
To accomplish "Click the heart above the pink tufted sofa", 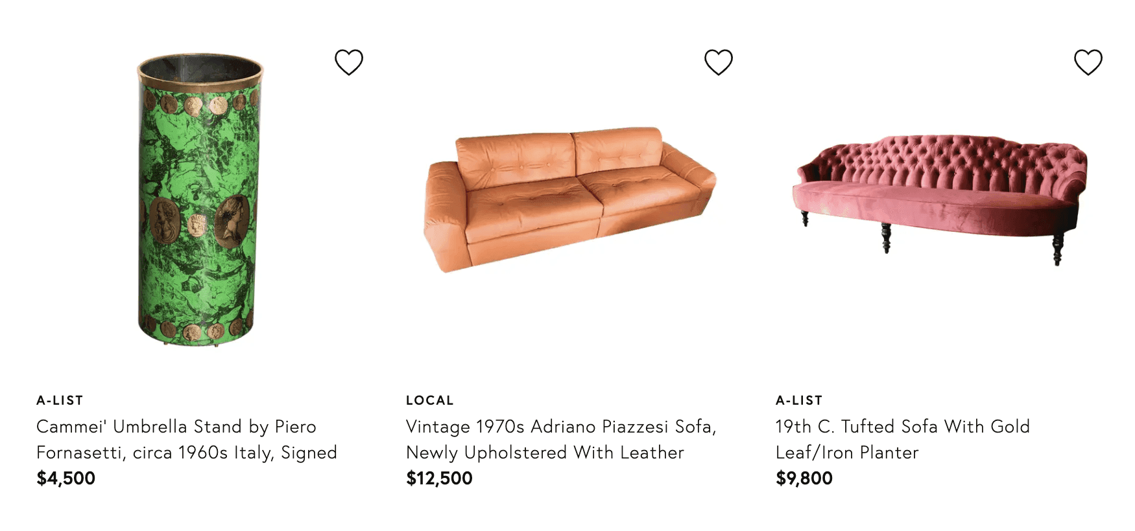I will click(x=1087, y=63).
